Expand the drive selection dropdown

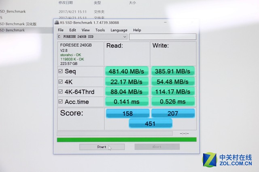125,37
